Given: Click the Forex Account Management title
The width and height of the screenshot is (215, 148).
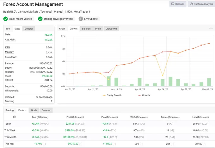Looking at the screenshot, I should tap(33, 4).
